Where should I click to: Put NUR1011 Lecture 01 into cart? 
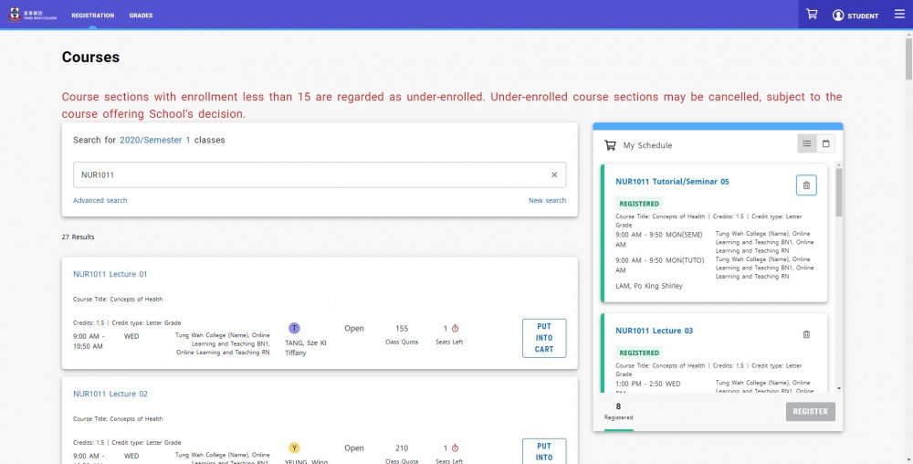click(544, 338)
